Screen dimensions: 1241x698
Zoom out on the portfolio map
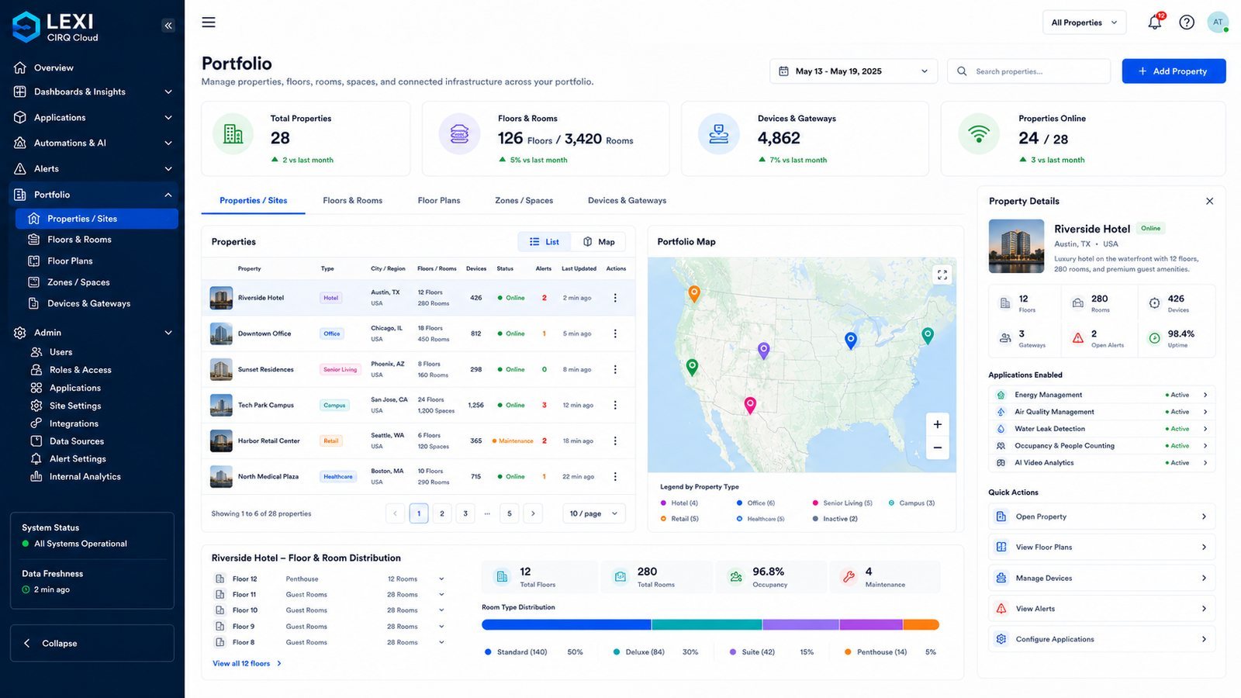coord(937,447)
